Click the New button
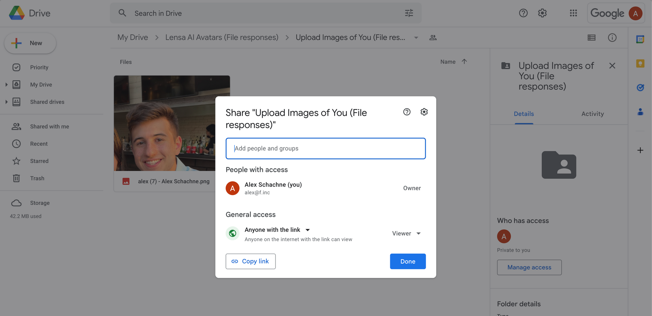Image resolution: width=652 pixels, height=316 pixels. pos(30,43)
